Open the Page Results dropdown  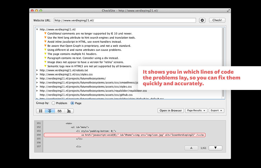pyautogui.click(x=196, y=110)
